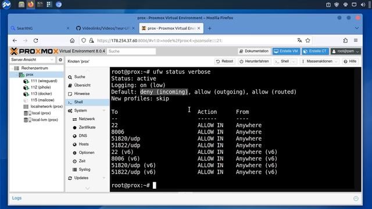
Task: Click the Reboot node button
Action: 225,62
